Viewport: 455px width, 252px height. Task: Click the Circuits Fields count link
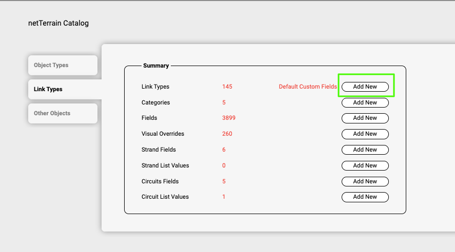point(224,181)
